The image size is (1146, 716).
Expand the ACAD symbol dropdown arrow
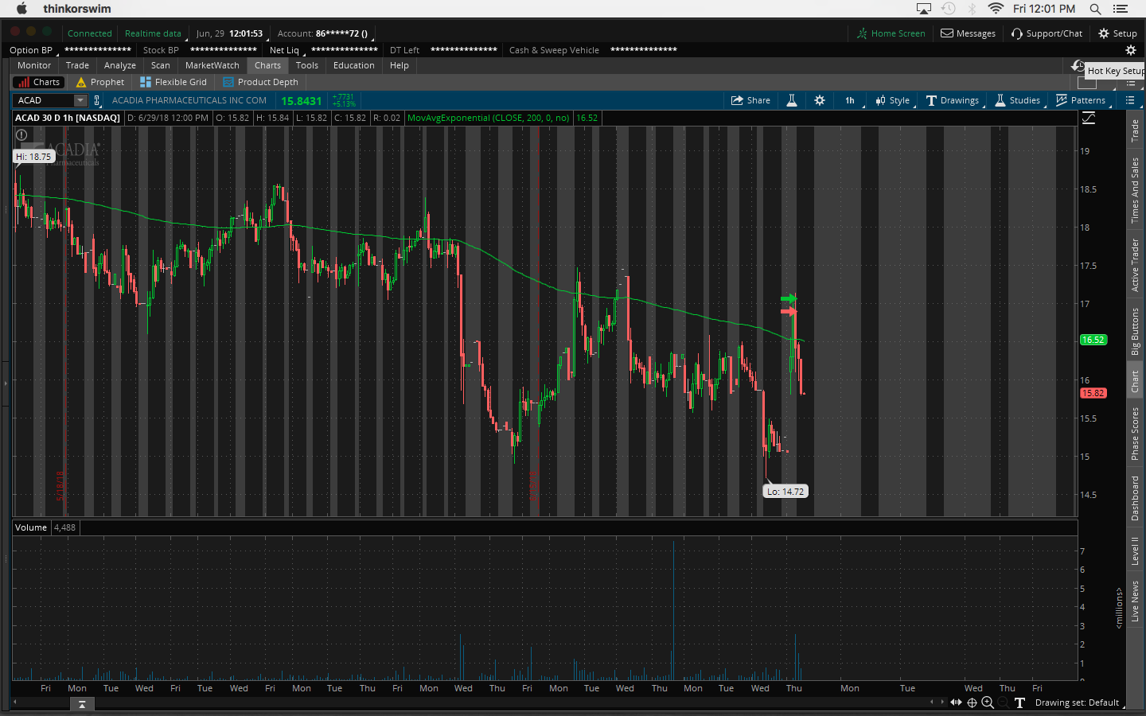(x=80, y=100)
